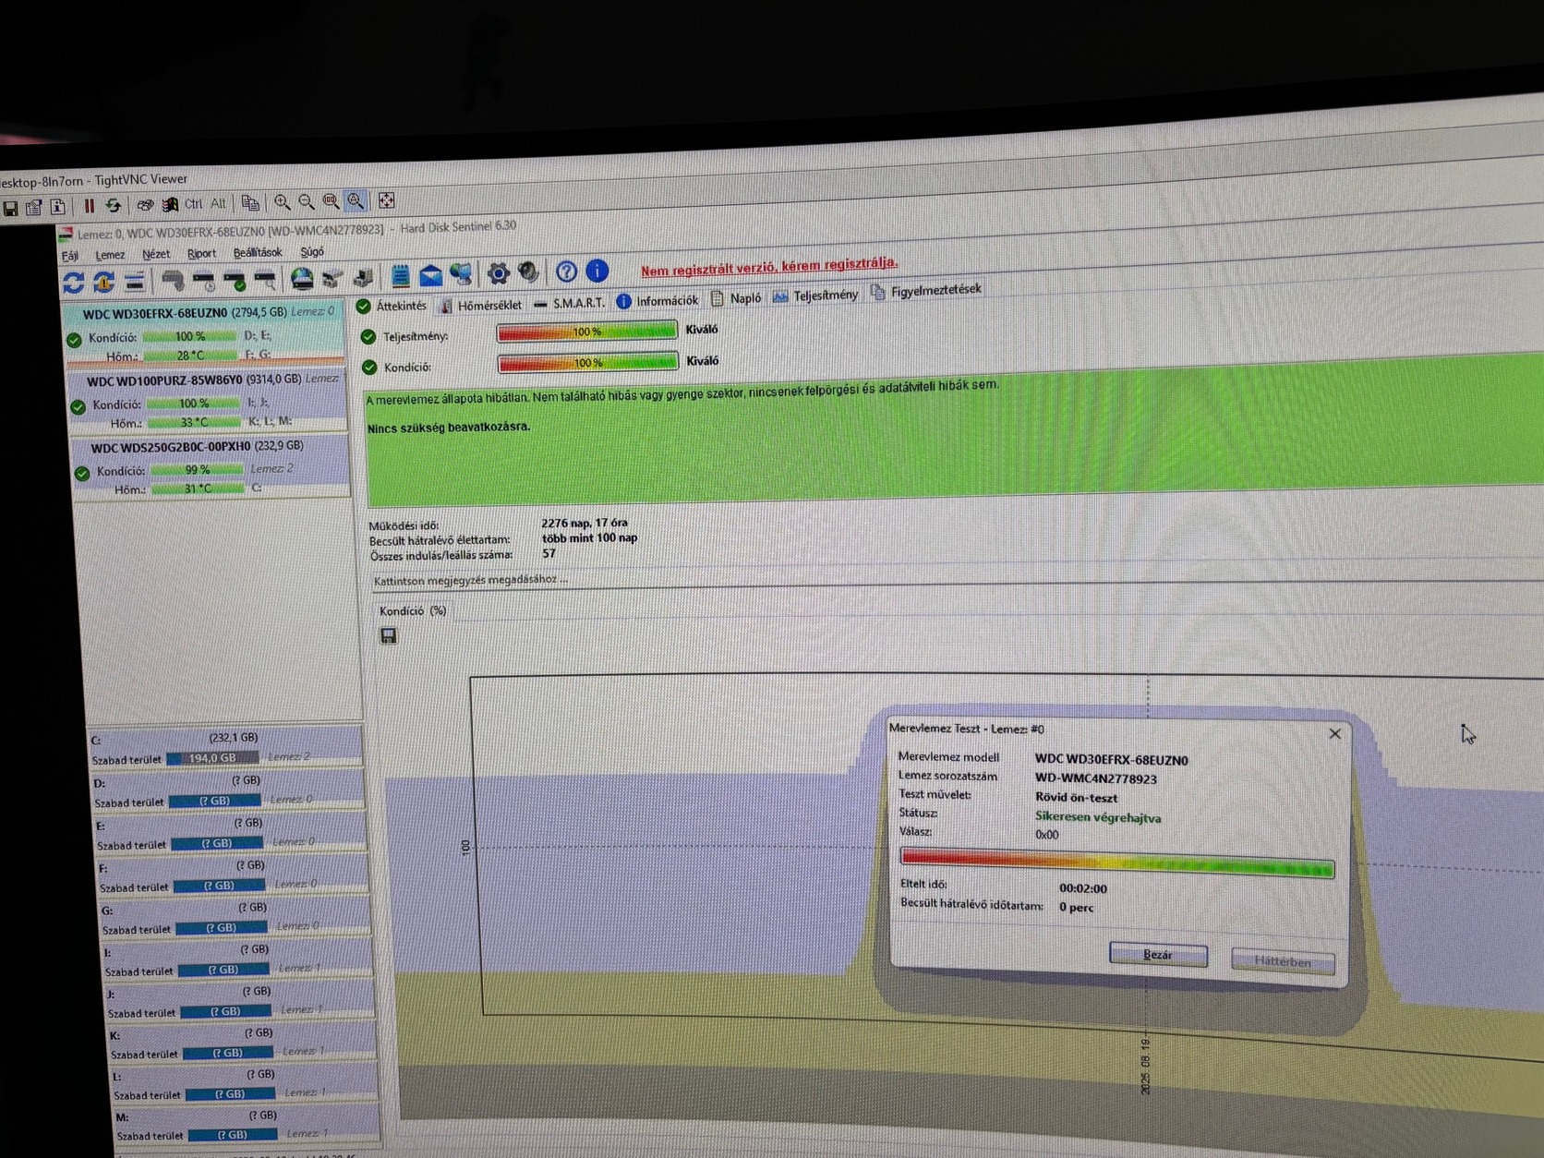Click the TightVNC zoom in magnifier
1544x1158 pixels.
tap(282, 201)
